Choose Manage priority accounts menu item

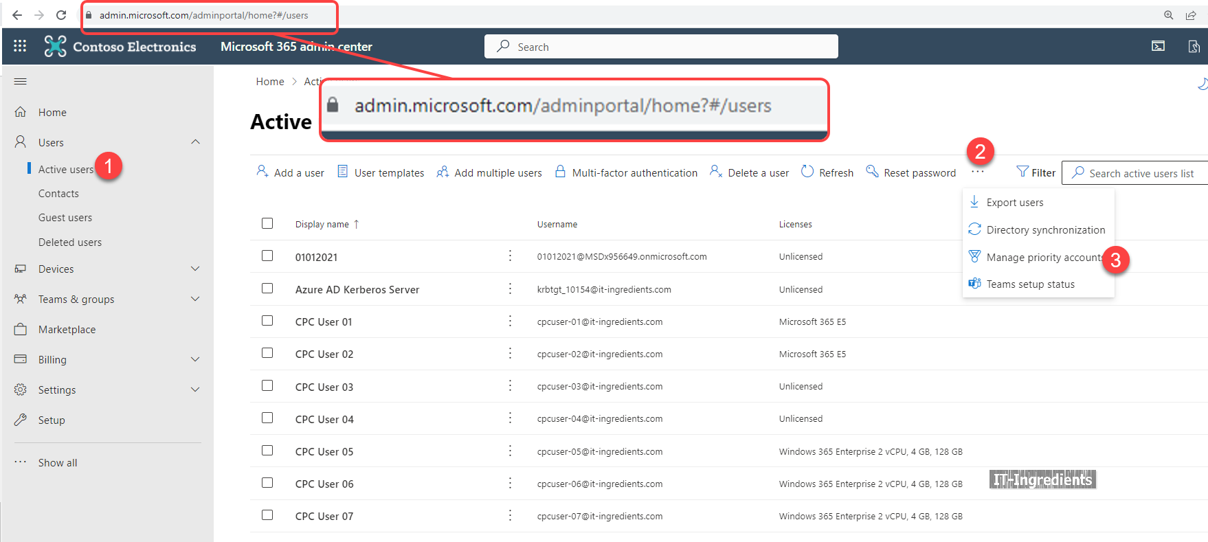pos(1038,257)
